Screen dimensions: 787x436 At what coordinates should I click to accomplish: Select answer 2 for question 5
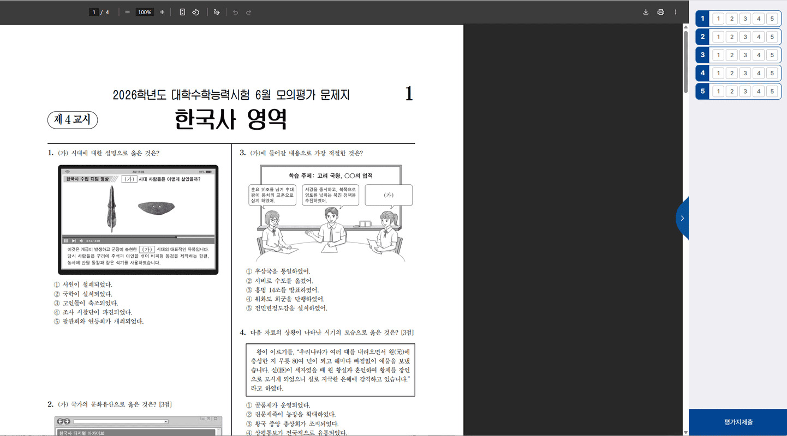tap(732, 91)
